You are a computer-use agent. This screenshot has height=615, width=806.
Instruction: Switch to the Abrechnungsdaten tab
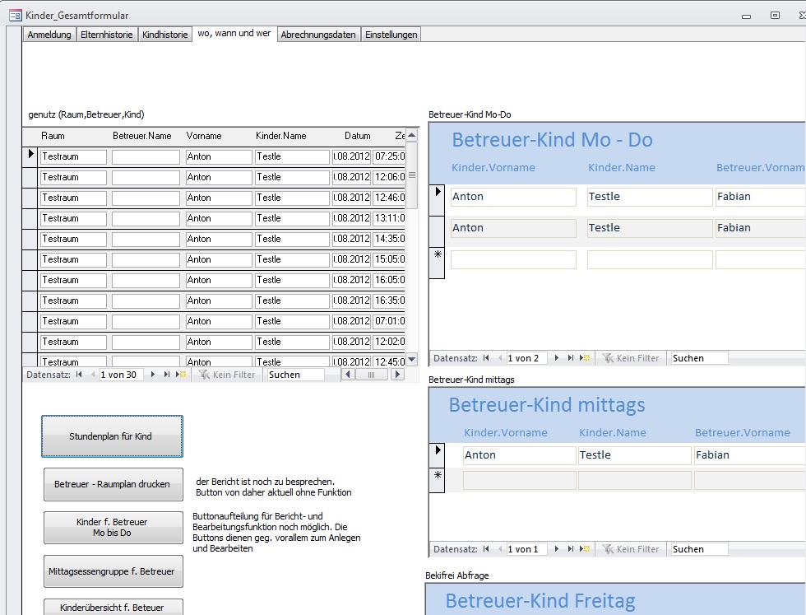tap(318, 35)
